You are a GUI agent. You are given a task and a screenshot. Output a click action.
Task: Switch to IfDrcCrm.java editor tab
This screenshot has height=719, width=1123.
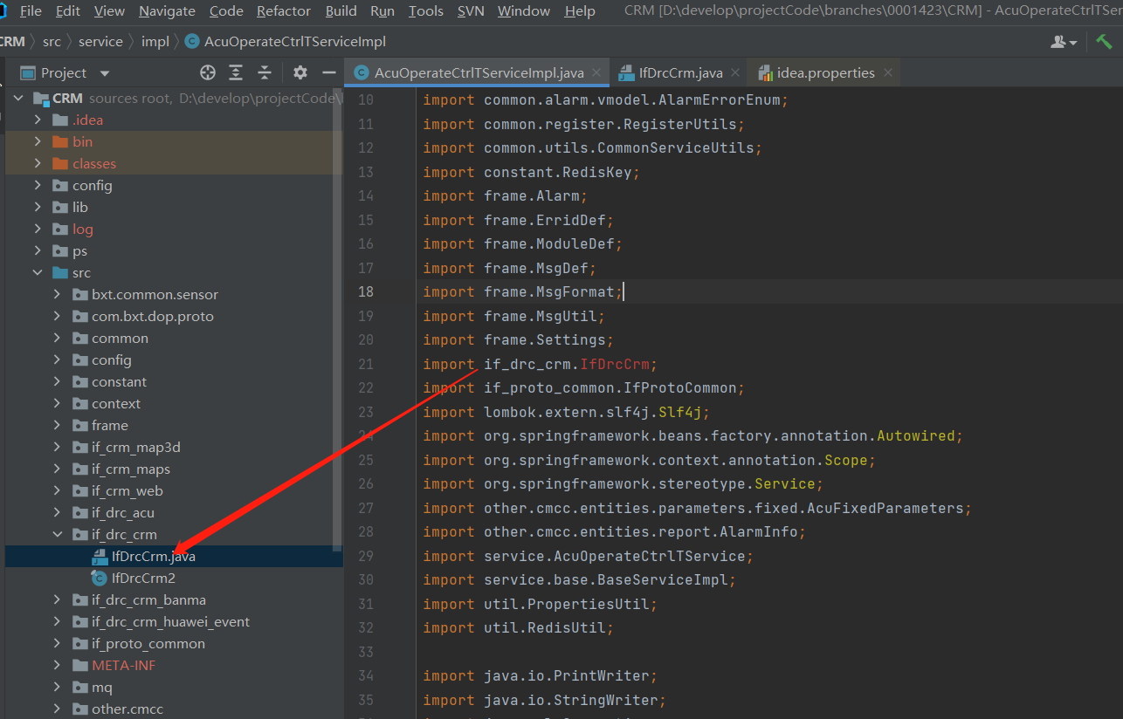[681, 73]
